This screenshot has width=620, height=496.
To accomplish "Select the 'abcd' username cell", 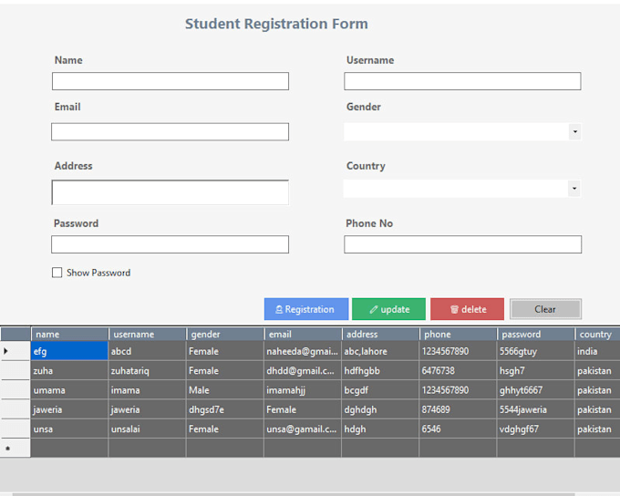I will 147,351.
